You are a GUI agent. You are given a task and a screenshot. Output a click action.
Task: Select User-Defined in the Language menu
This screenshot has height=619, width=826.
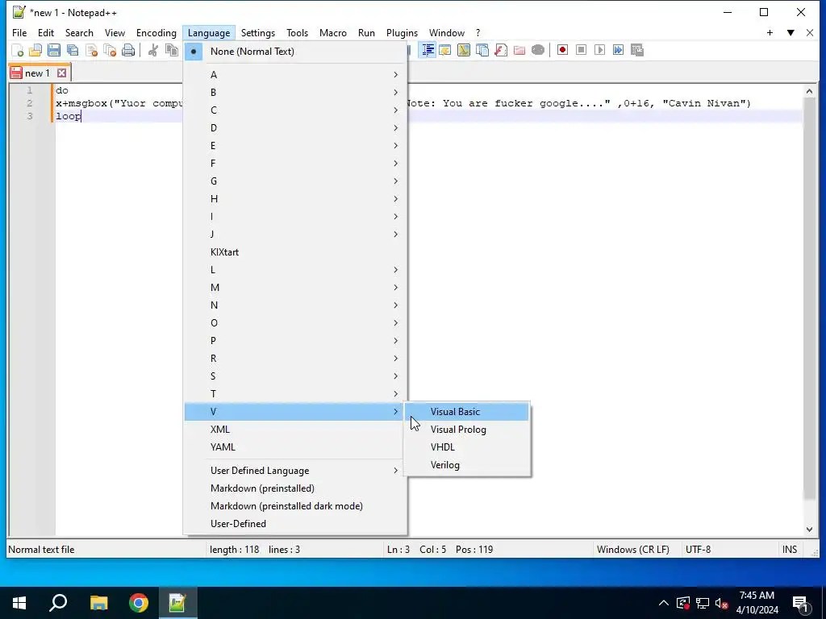[295, 524]
